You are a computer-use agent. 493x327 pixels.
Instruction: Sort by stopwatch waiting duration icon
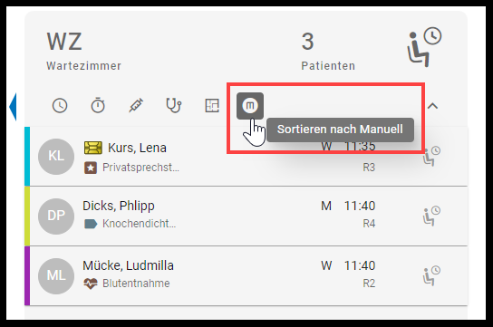[98, 105]
